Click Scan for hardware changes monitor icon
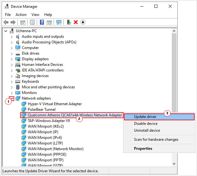 pyautogui.click(x=59, y=22)
